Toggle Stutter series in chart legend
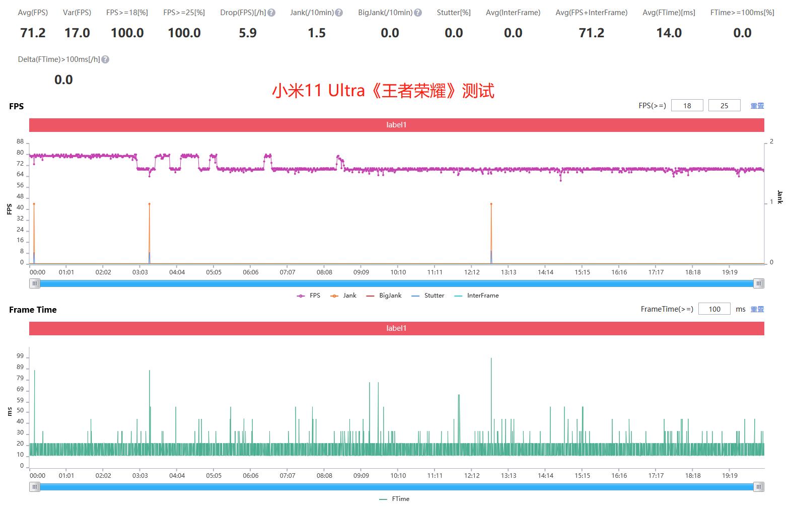Viewport: 791px width, 507px height. (428, 296)
